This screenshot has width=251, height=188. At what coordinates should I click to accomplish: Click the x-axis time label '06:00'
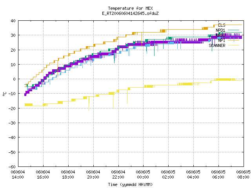(x=218, y=177)
